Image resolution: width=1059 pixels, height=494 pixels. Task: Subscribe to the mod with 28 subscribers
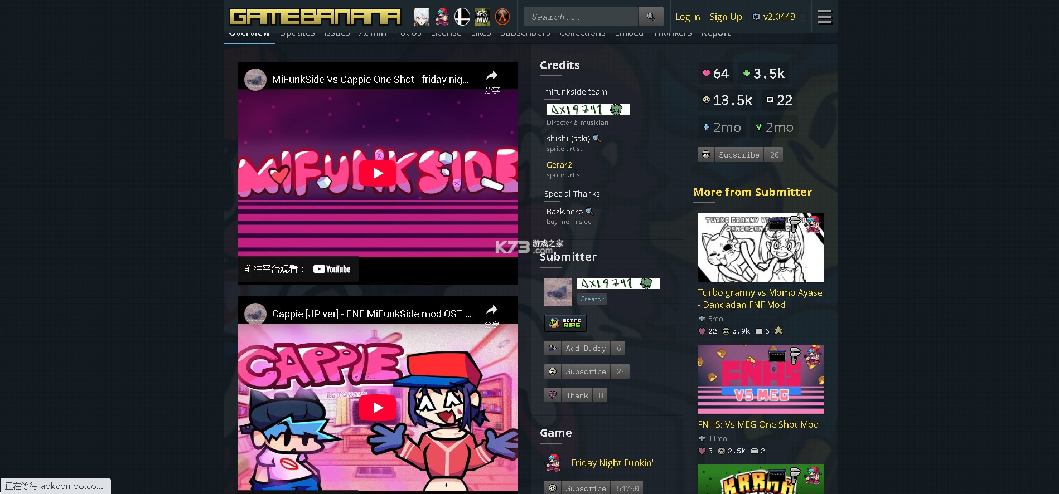[739, 155]
